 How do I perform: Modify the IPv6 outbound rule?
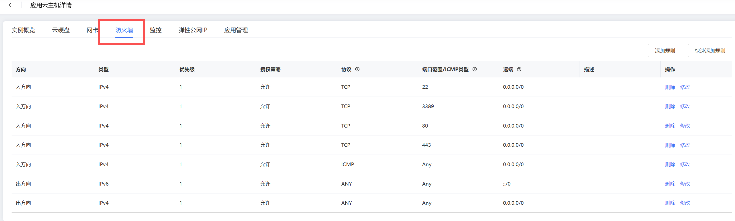685,184
